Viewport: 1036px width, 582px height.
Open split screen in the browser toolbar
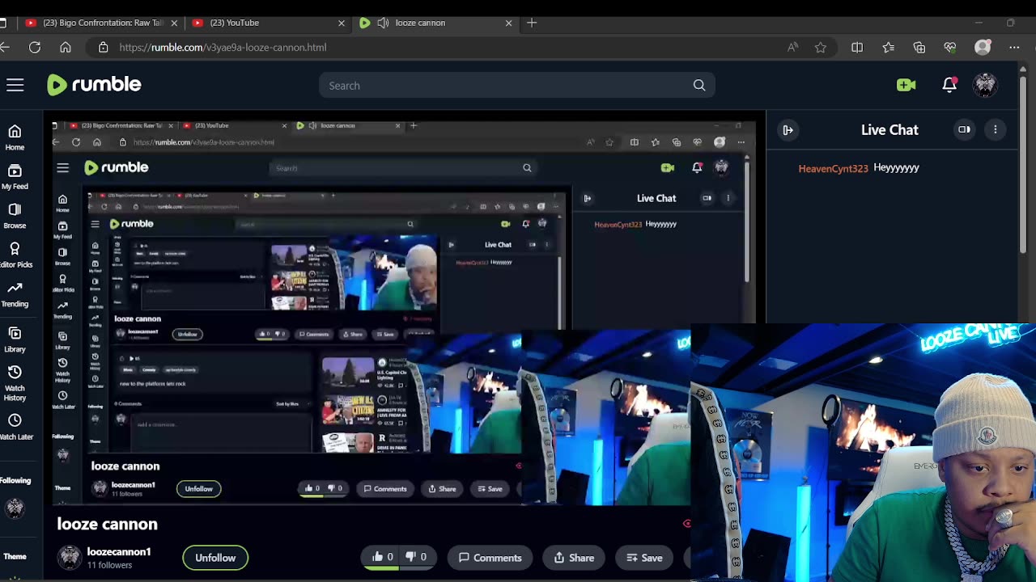pos(857,48)
